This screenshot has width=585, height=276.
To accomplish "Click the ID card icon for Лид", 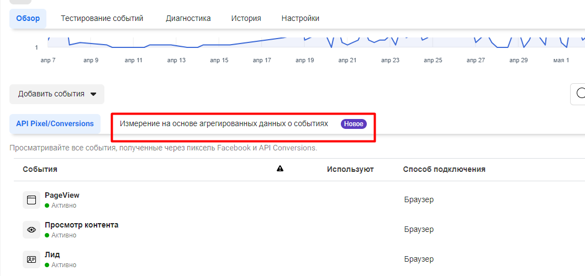I will 31,259.
